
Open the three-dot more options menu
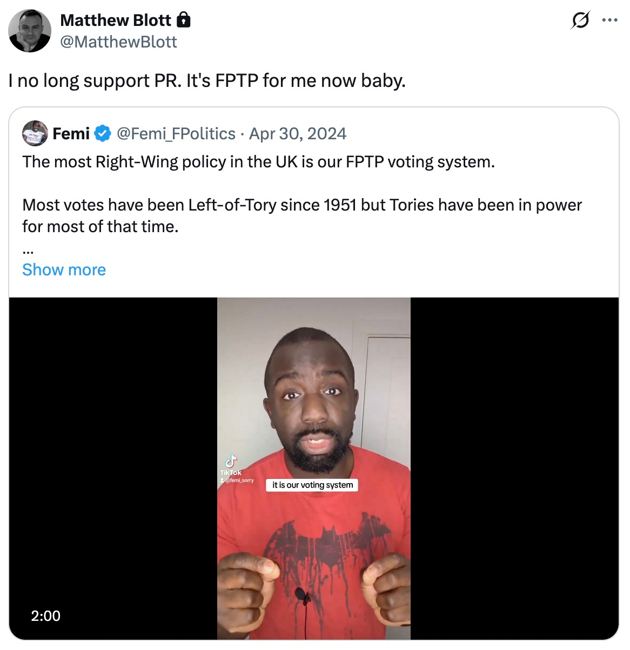(609, 21)
